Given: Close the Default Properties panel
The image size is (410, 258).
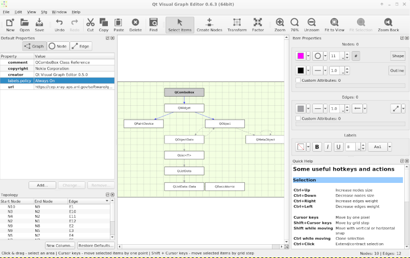Looking at the screenshot, I should pos(112,38).
